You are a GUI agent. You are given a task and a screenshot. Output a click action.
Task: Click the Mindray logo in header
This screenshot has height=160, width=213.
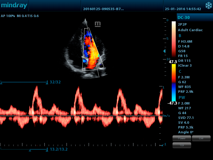(x=14, y=6)
